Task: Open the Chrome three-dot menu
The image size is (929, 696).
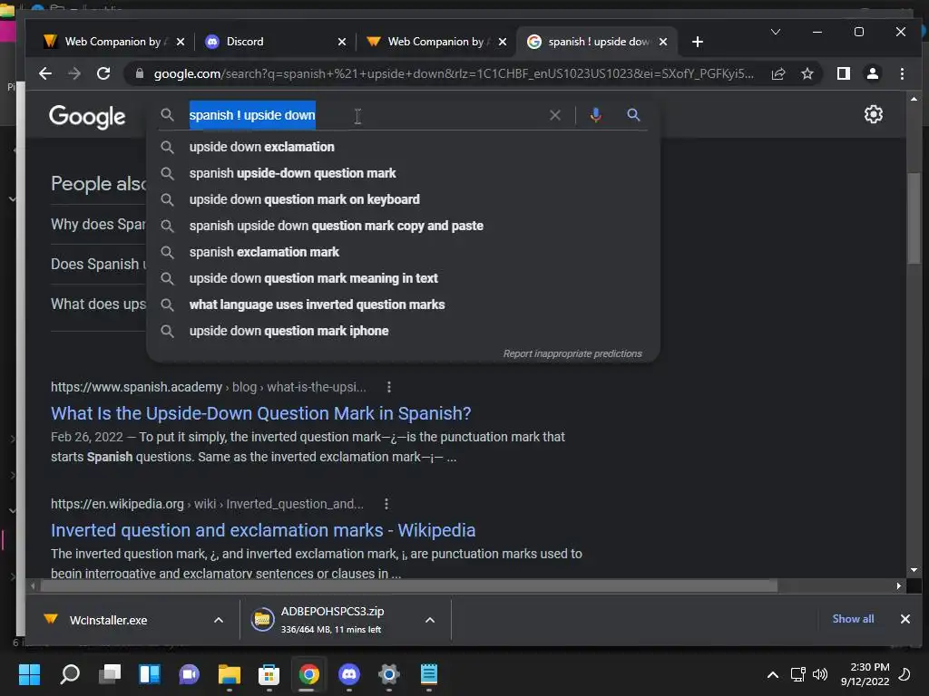Action: (902, 73)
